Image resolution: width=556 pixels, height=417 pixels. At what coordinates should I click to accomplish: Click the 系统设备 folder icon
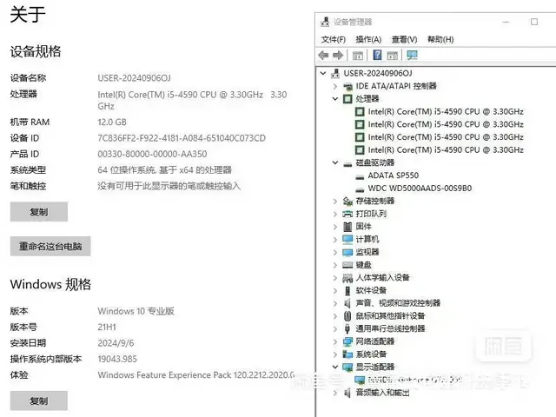[347, 354]
